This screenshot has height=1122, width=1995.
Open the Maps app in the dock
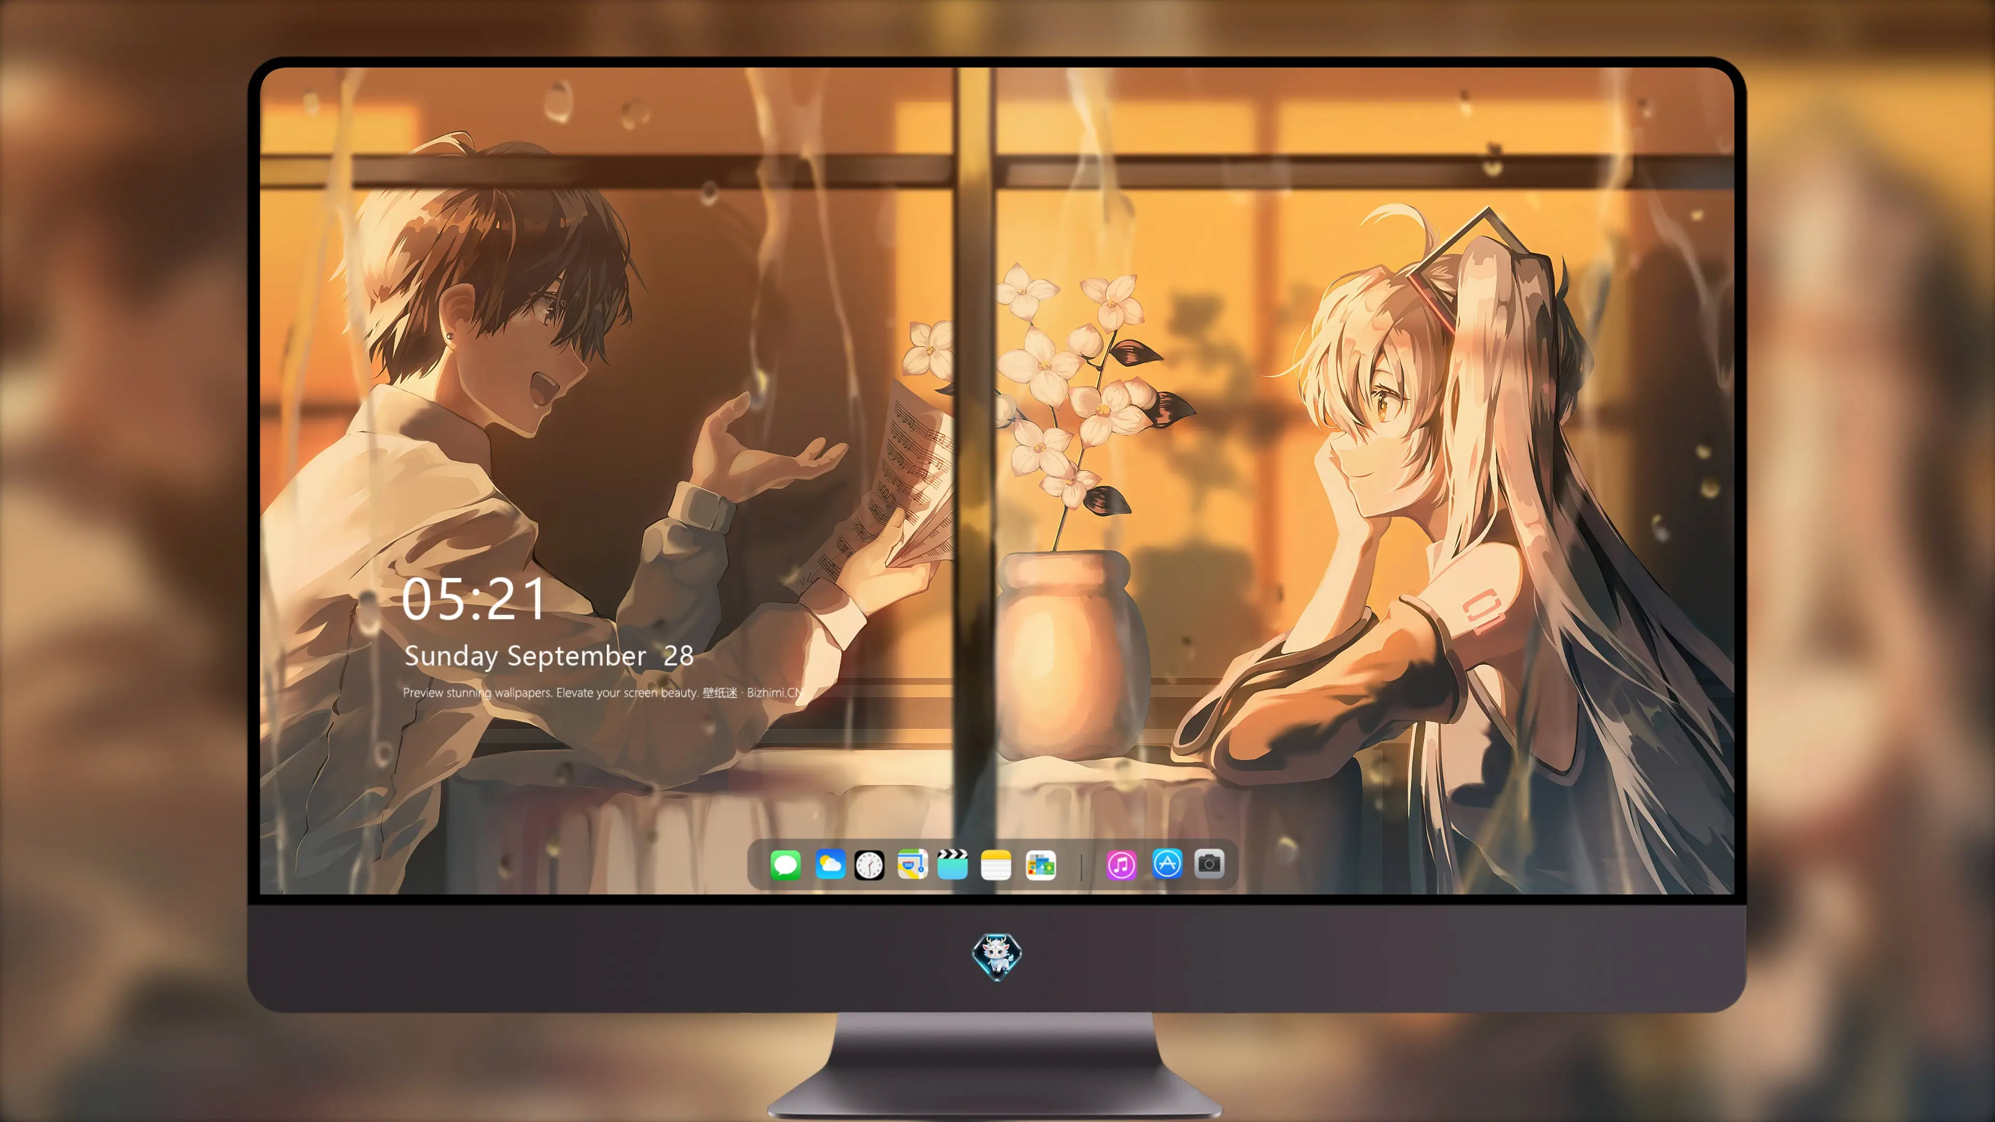(x=912, y=864)
